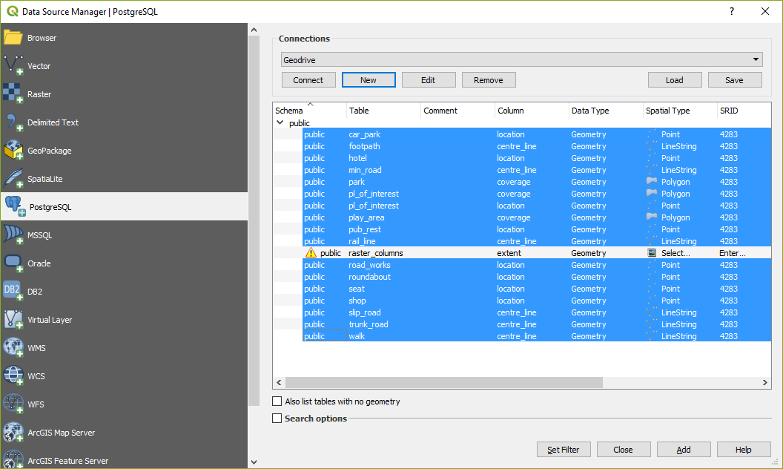Click the warning icon on raster_columns row
Image resolution: width=783 pixels, height=469 pixels.
(311, 253)
